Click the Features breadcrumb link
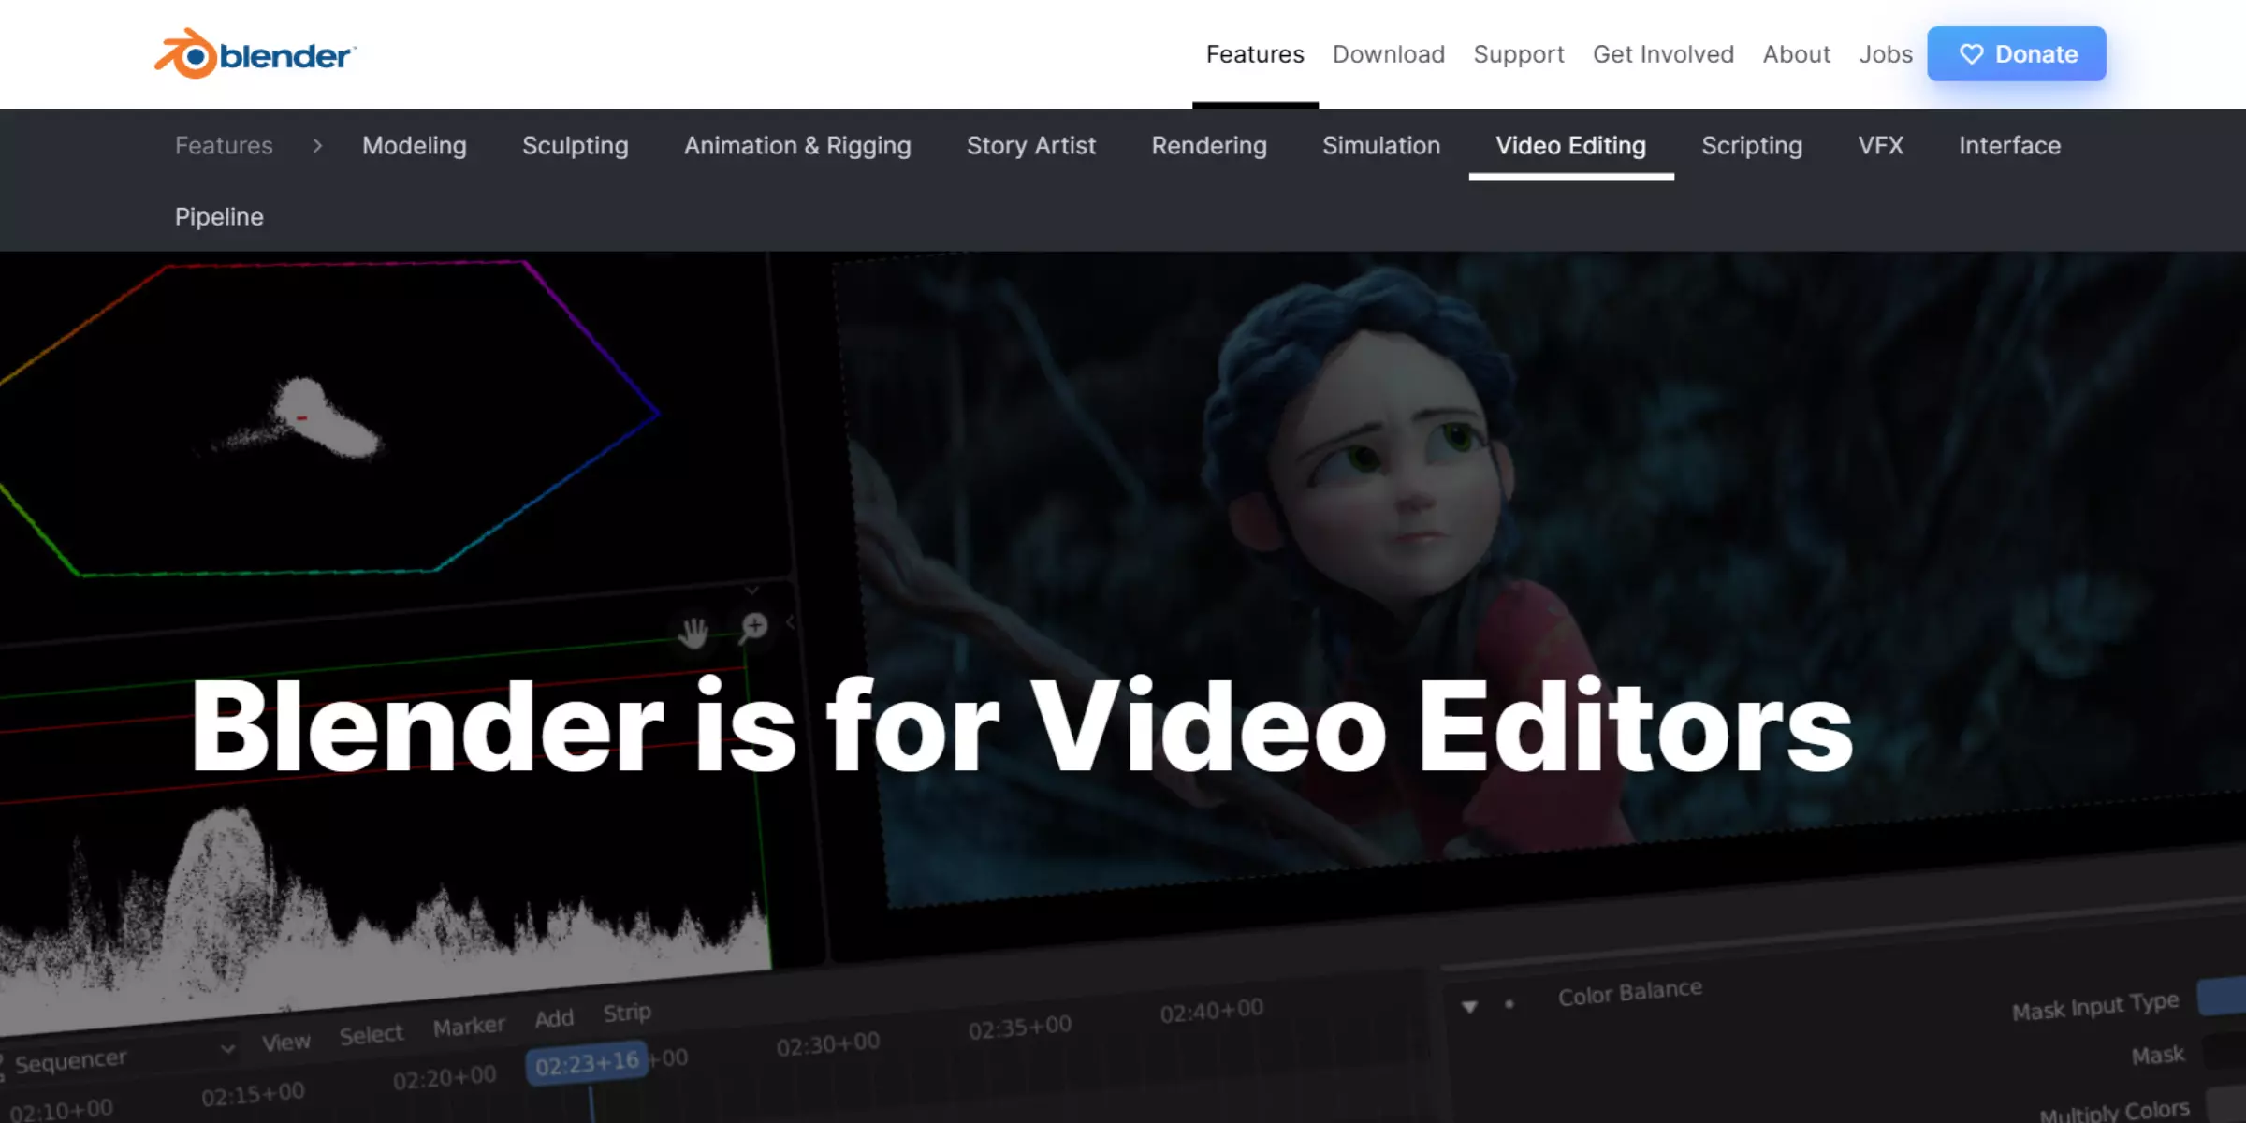Viewport: 2246px width, 1123px height. click(x=224, y=145)
